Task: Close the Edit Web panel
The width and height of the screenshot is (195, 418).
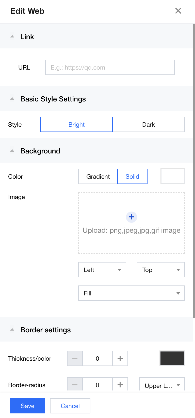Action: [x=178, y=11]
